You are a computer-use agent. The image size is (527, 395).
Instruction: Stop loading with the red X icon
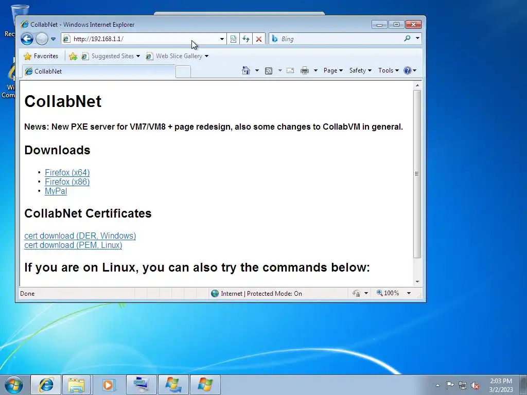[x=258, y=39]
